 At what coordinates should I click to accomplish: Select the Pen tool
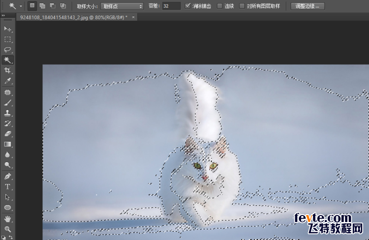tap(7, 176)
